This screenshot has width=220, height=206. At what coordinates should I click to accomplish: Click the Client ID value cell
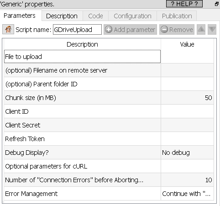coord(187,111)
